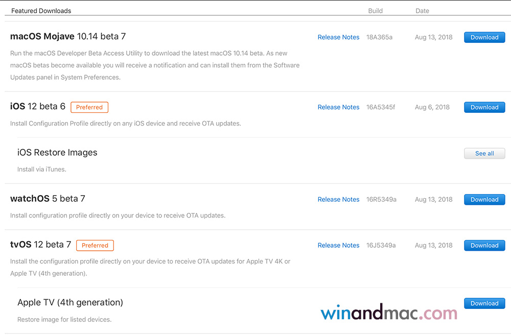Download Apple TV (4th generation) restore image
511x335 pixels.
point(484,303)
